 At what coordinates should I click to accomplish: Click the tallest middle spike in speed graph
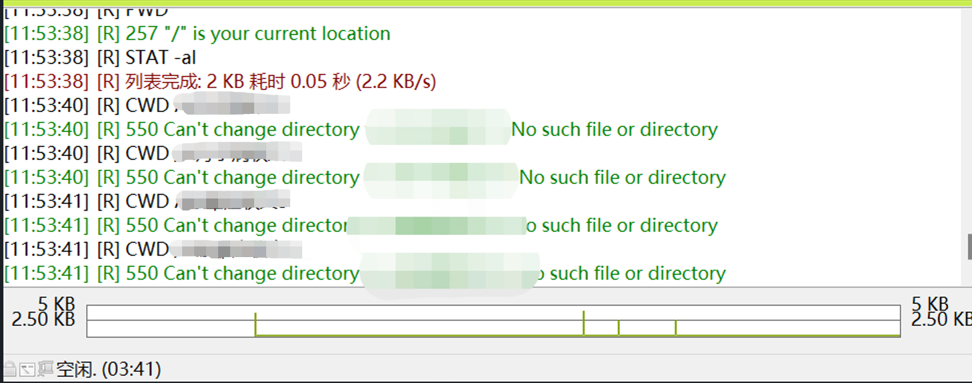coord(584,323)
